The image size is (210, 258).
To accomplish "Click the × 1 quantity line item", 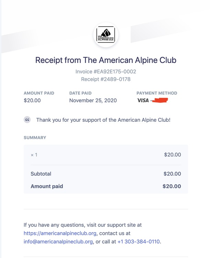I will coord(34,155).
